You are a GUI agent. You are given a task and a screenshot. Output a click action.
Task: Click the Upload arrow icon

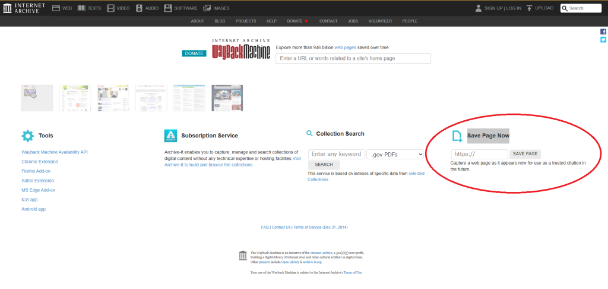529,8
